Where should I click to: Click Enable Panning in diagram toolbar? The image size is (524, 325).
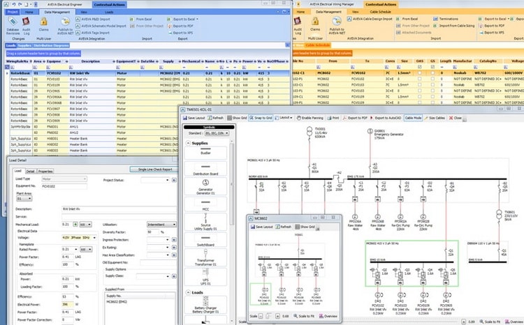tap(310, 118)
